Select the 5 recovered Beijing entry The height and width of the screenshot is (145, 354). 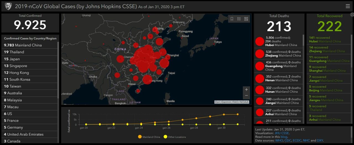[x=329, y=89]
